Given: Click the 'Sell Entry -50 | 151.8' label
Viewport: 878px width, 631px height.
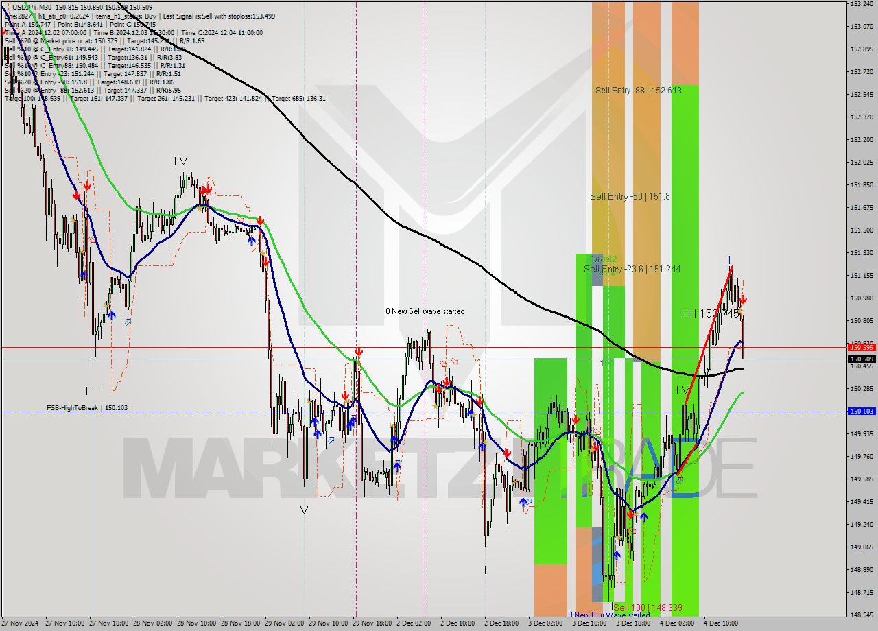Looking at the screenshot, I should pos(630,196).
